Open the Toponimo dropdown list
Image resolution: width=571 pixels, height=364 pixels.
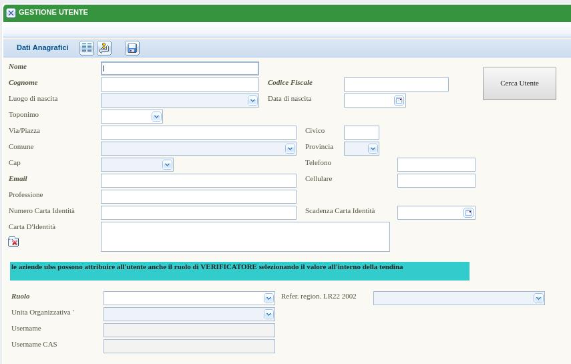pyautogui.click(x=156, y=117)
